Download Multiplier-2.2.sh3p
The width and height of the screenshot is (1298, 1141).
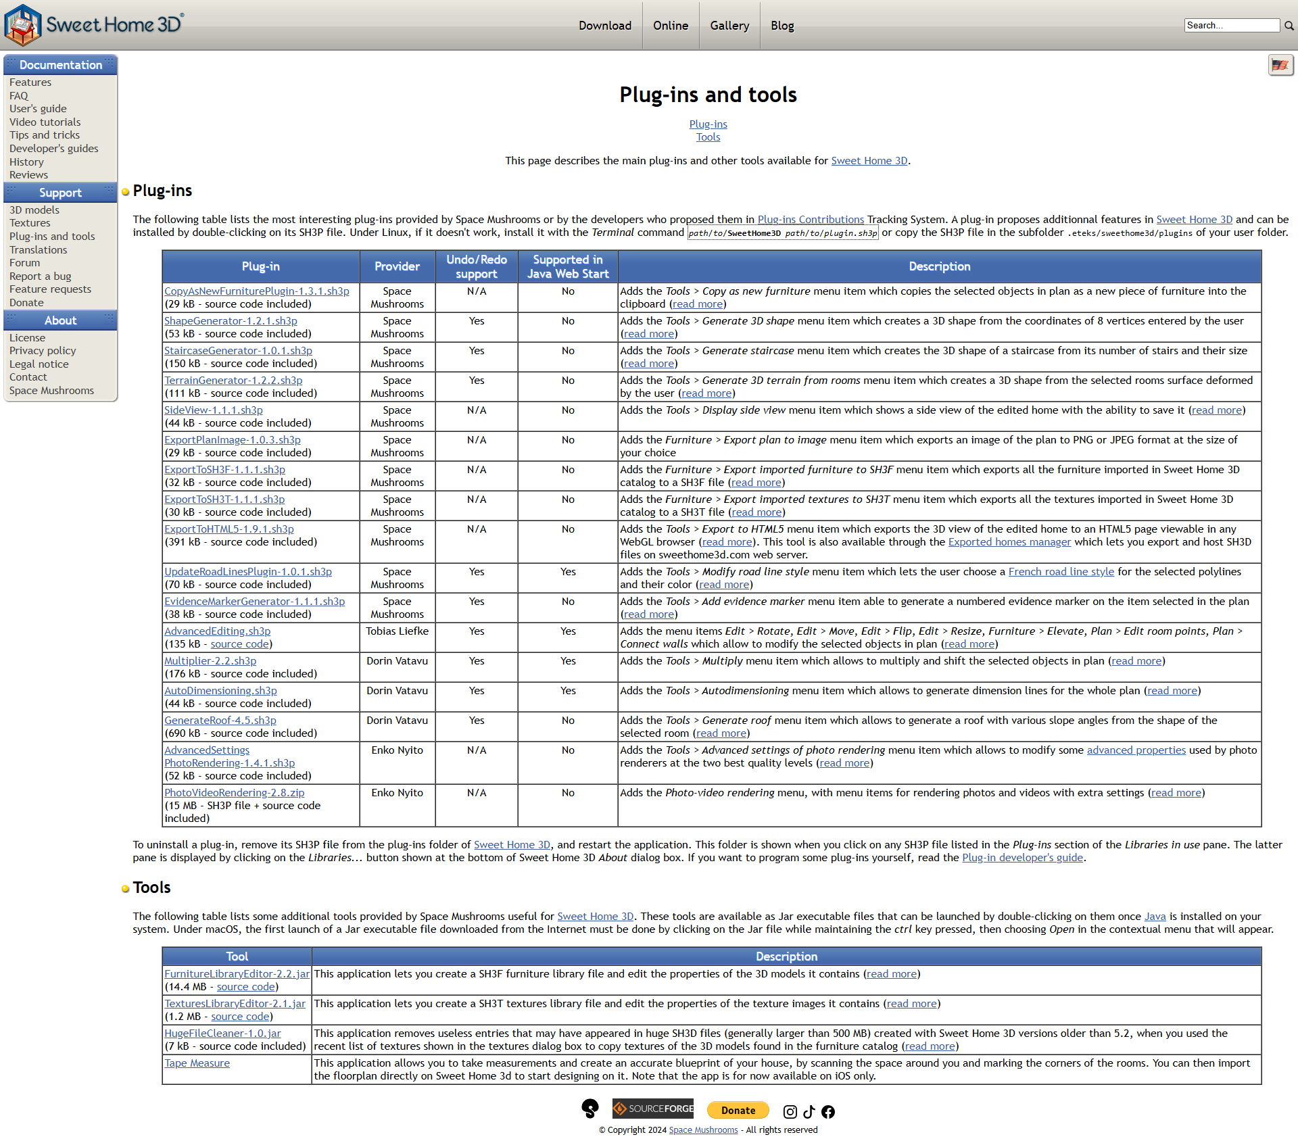[210, 660]
